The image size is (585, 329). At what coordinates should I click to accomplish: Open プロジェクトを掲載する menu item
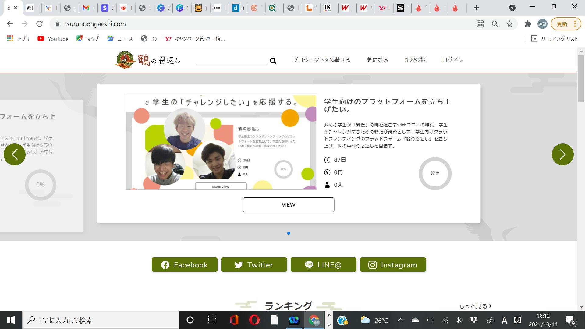pyautogui.click(x=321, y=60)
